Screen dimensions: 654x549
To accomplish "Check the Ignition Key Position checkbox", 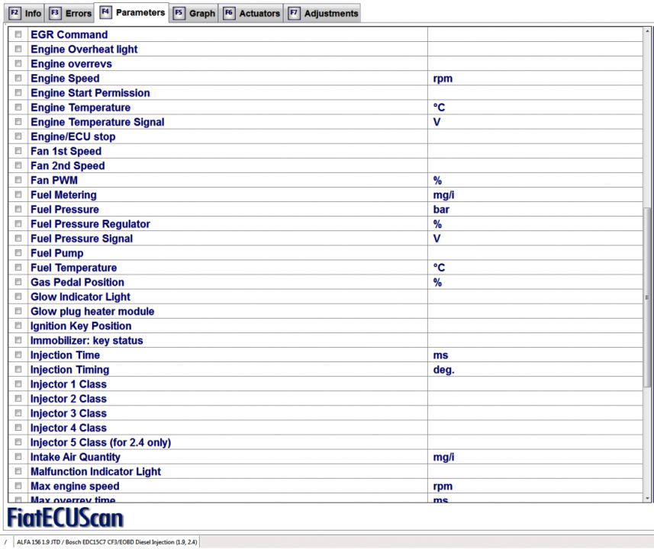I will 18,326.
